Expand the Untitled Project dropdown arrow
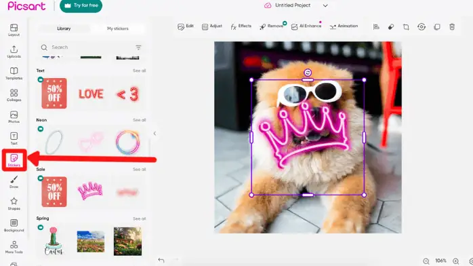The width and height of the screenshot is (473, 266). 325,5
